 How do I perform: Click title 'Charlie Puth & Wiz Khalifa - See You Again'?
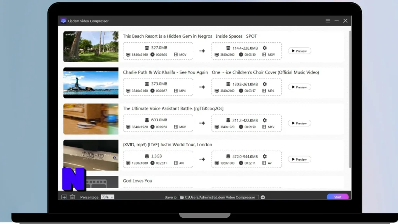tap(166, 72)
